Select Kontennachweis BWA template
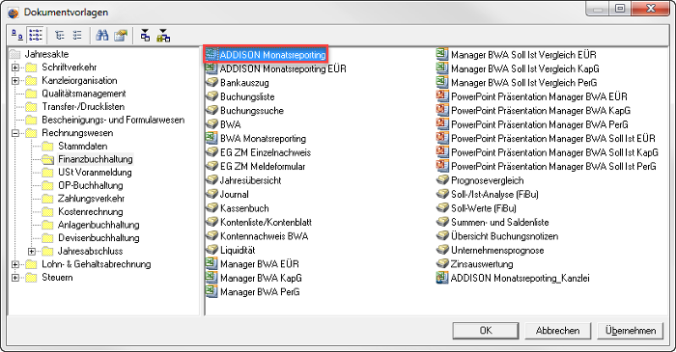Screen dimensions: 676x352 click(x=264, y=236)
